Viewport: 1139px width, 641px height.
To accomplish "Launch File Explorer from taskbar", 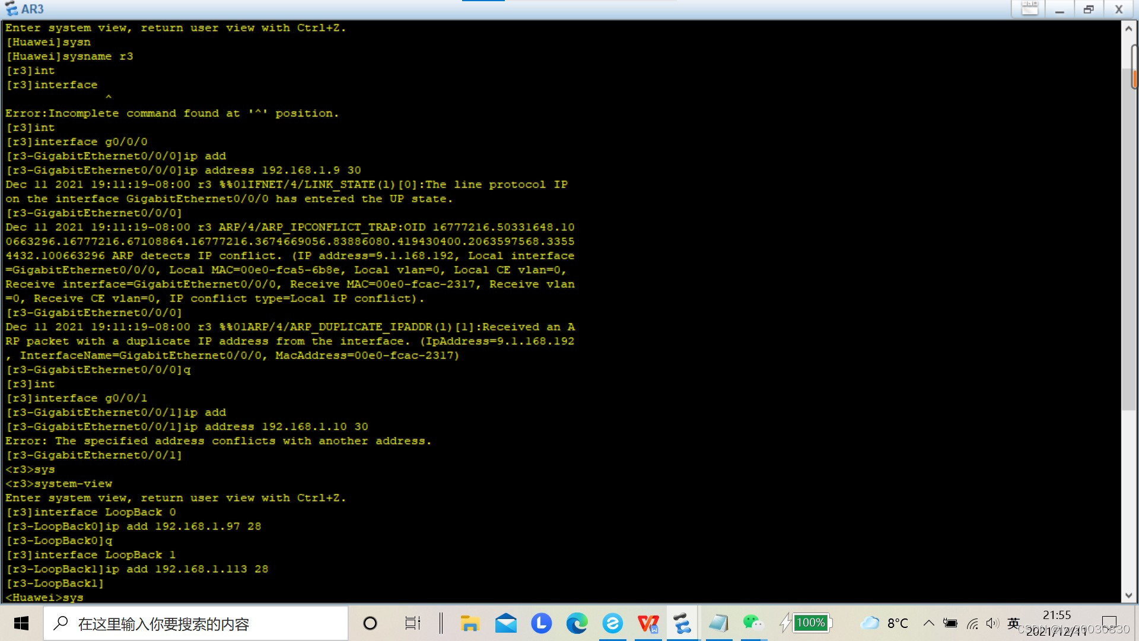I will (x=470, y=623).
